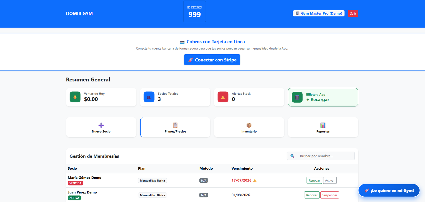This screenshot has width=425, height=202.
Task: Click the DOMIII GYM title
Action: [79, 14]
